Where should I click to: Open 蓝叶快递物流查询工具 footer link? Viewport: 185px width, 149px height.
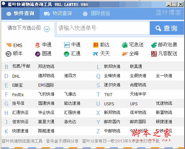[x=22, y=141]
